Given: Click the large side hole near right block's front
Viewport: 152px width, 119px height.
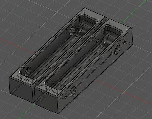Looking at the screenshot, I should [73, 91].
